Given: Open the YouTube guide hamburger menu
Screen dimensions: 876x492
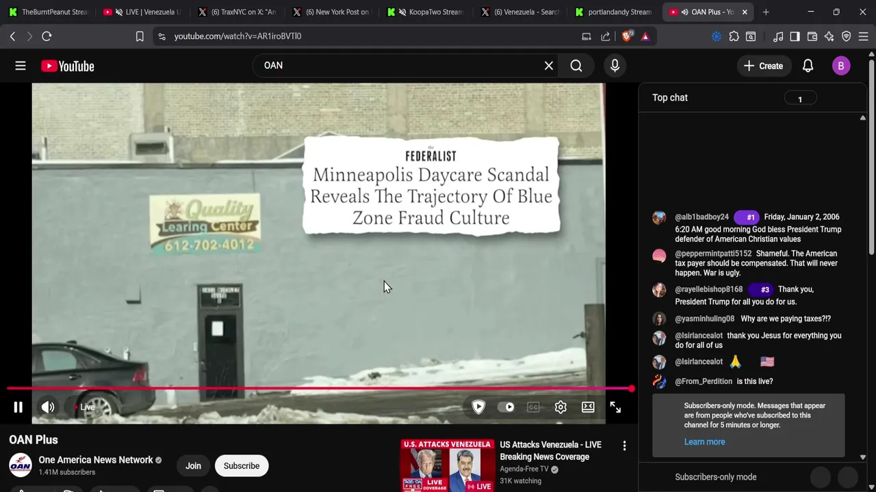Looking at the screenshot, I should point(21,66).
